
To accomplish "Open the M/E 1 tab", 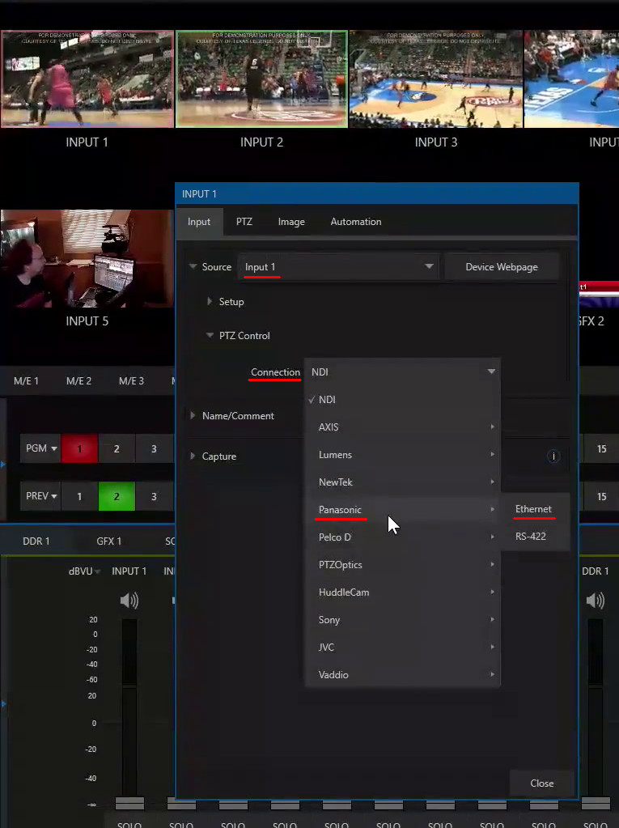I will (26, 380).
